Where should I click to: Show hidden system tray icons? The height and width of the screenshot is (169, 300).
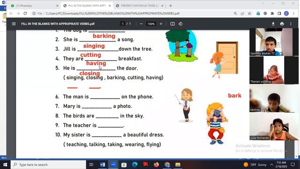click(271, 165)
